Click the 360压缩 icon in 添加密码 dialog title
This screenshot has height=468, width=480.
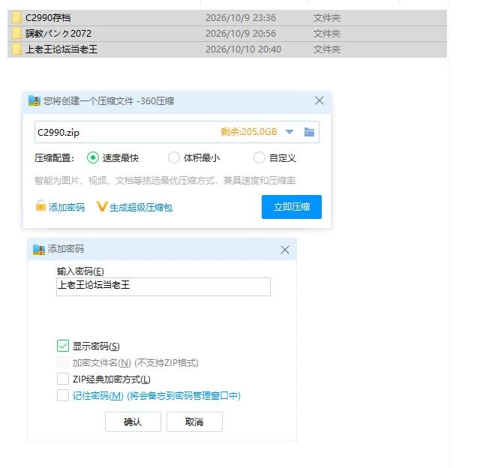coord(39,250)
